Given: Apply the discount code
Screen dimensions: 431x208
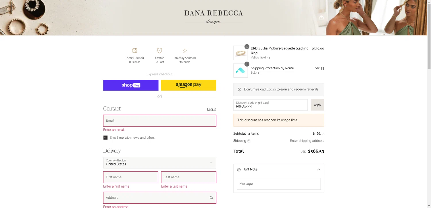Looking at the screenshot, I should click(318, 105).
